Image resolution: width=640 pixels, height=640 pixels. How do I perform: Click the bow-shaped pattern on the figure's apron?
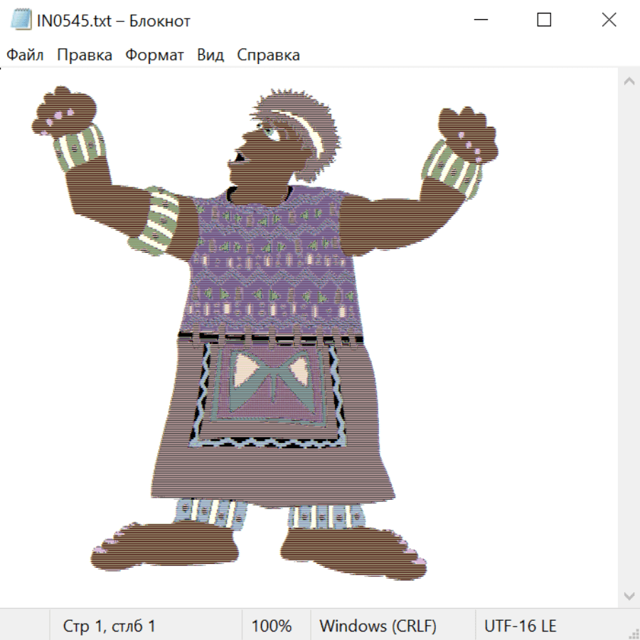[x=272, y=373]
